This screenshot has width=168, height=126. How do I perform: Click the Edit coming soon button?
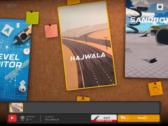pyautogui.click(x=104, y=118)
